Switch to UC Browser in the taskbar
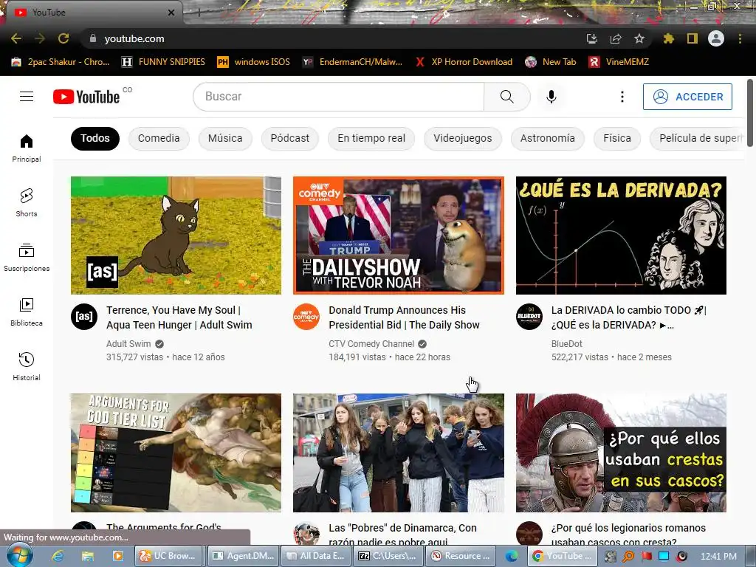Viewport: 756px width, 567px height. point(168,556)
